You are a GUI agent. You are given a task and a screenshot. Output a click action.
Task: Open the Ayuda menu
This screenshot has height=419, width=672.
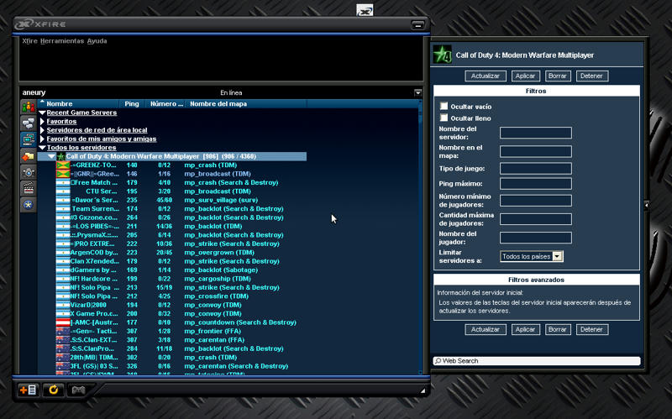tap(97, 40)
